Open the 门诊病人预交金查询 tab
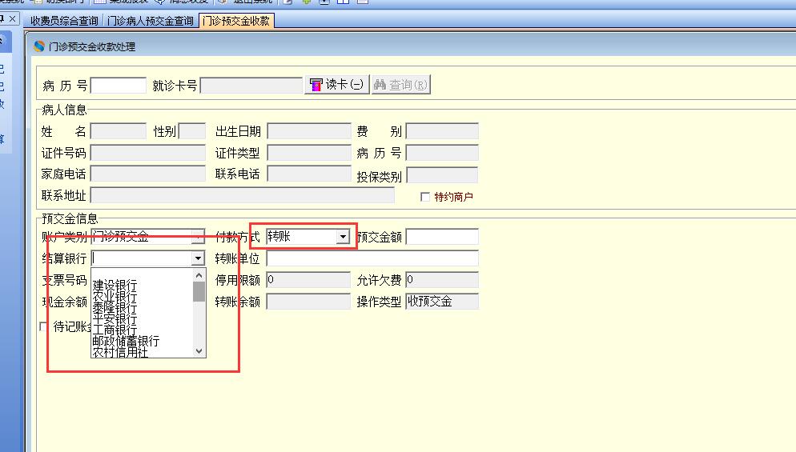 click(151, 21)
